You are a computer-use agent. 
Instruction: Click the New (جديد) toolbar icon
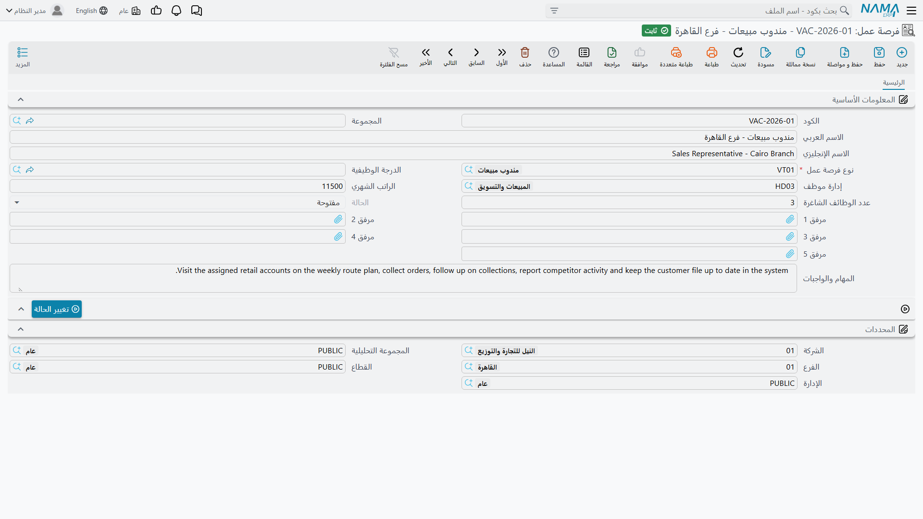(x=902, y=57)
